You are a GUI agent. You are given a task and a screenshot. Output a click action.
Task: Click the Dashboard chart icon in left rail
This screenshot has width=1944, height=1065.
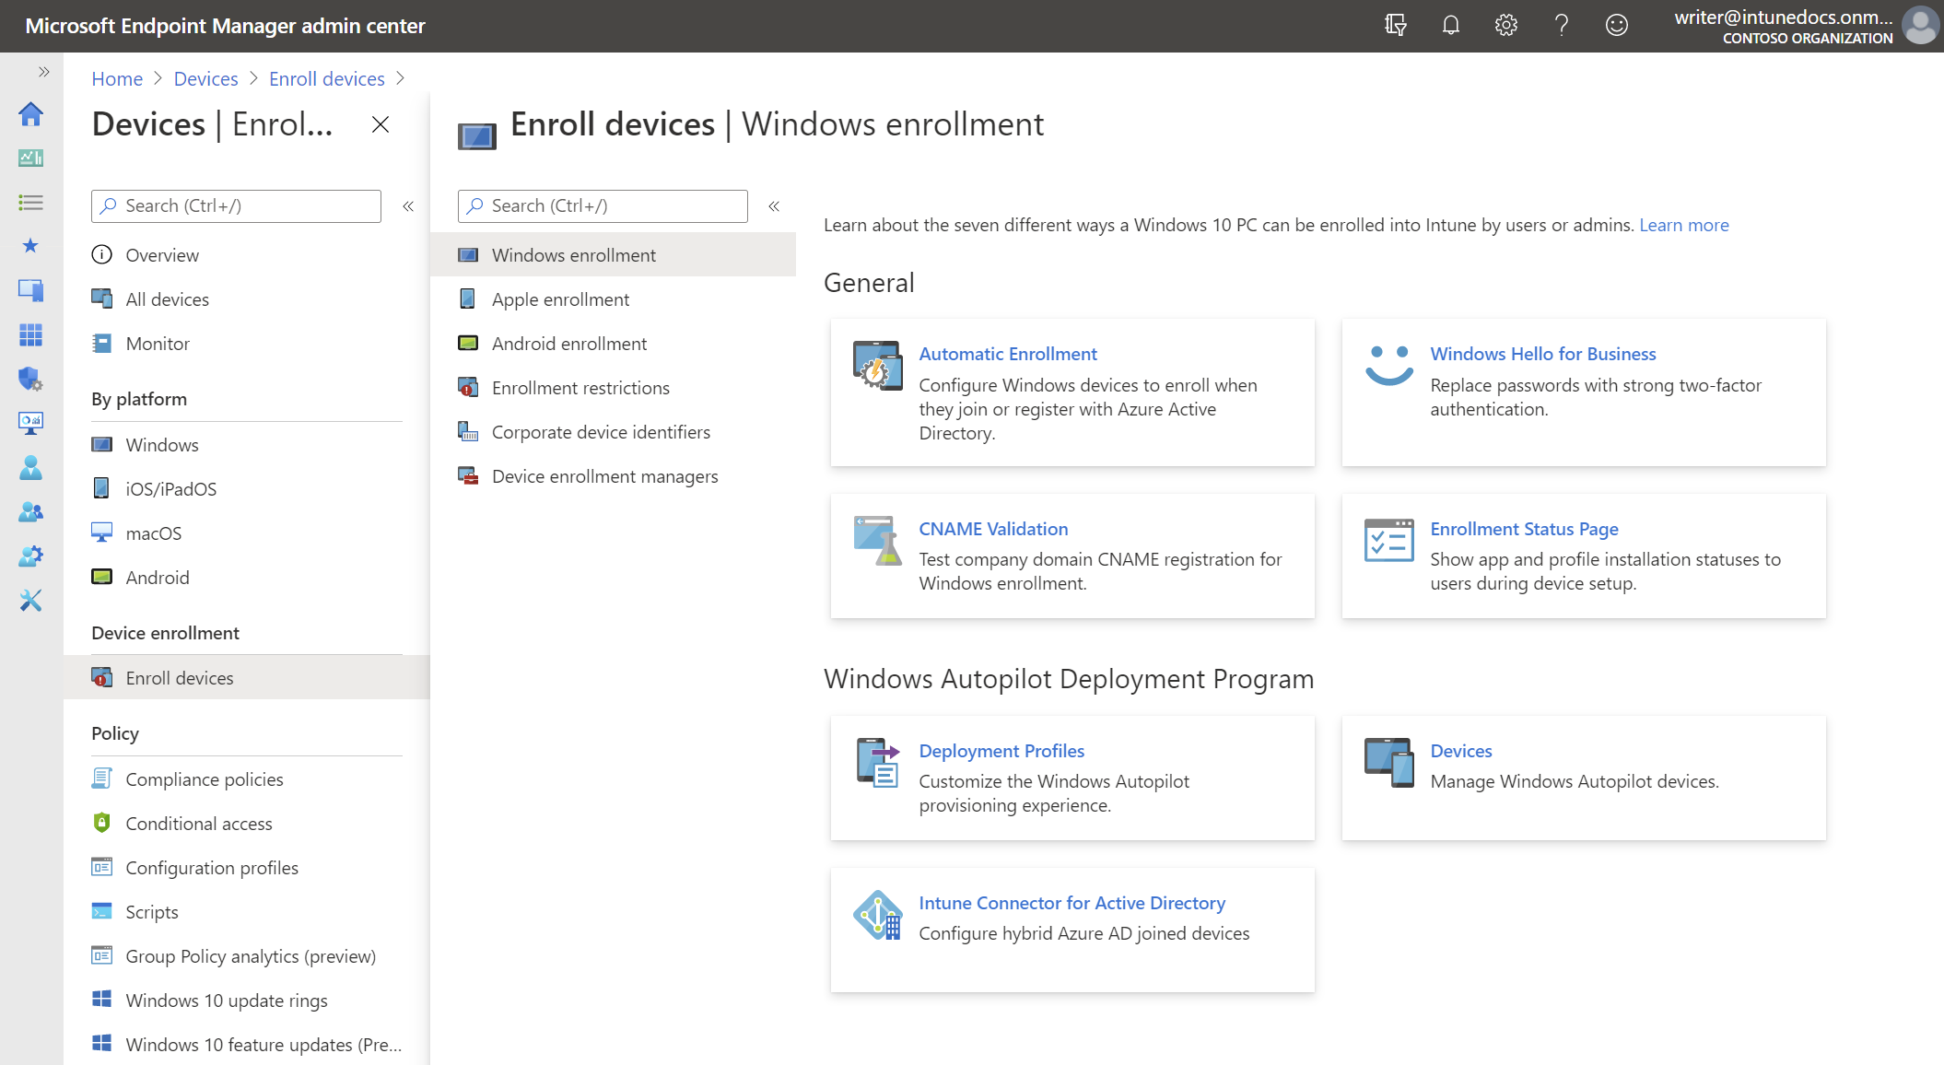coord(30,158)
